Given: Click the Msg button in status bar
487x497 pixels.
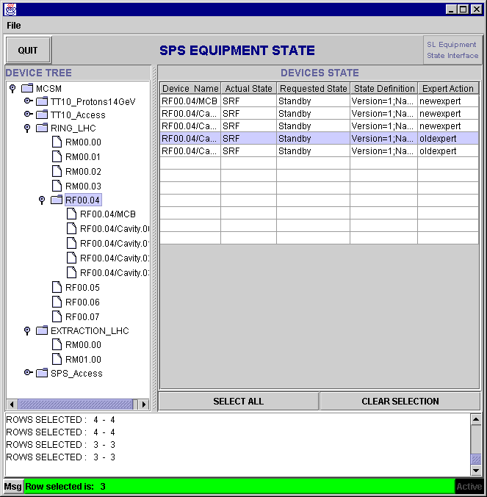Looking at the screenshot, I should [x=12, y=487].
